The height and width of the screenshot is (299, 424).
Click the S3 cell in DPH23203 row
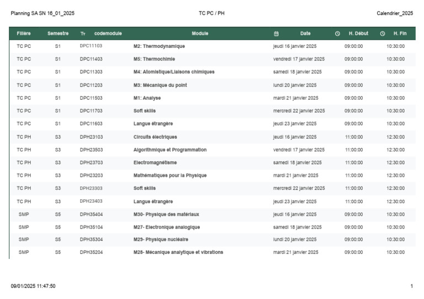58,176
